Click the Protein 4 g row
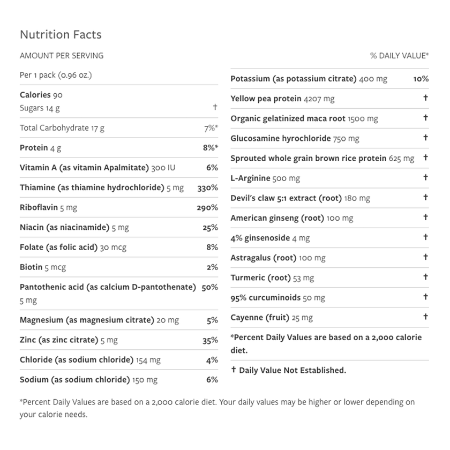 (41, 148)
